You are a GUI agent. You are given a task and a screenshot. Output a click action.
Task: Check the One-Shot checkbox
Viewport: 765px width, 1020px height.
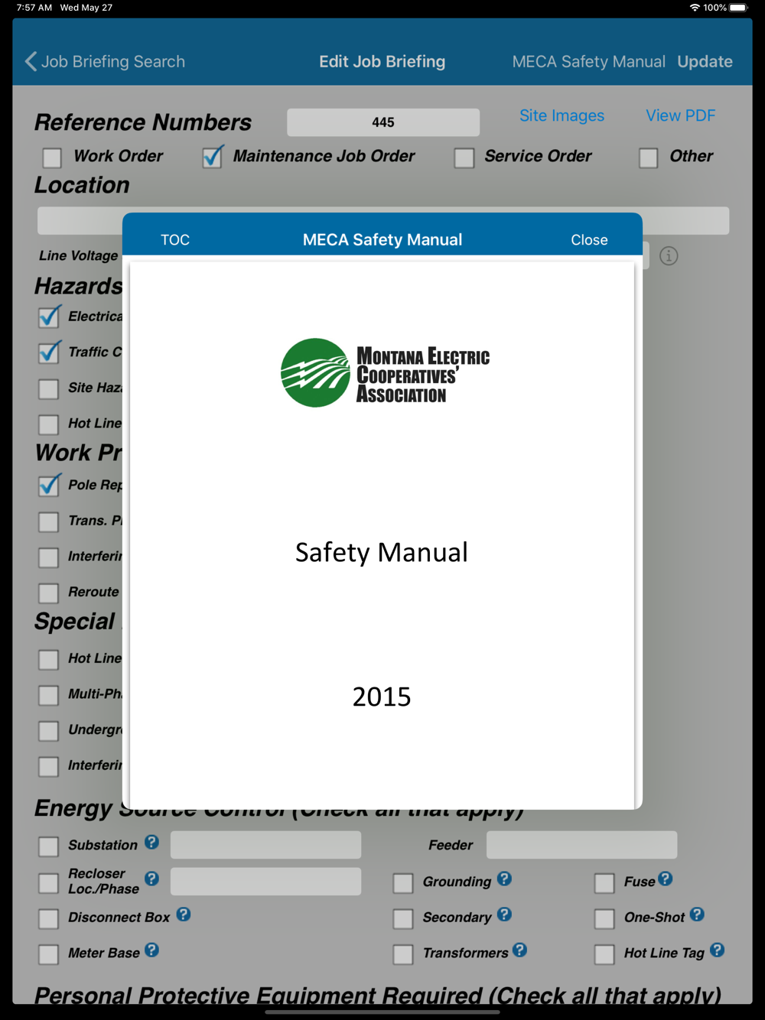[604, 918]
